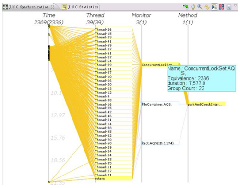Click the parkAndCheckInter... method node
This screenshot has width=240, height=188.
(206, 104)
